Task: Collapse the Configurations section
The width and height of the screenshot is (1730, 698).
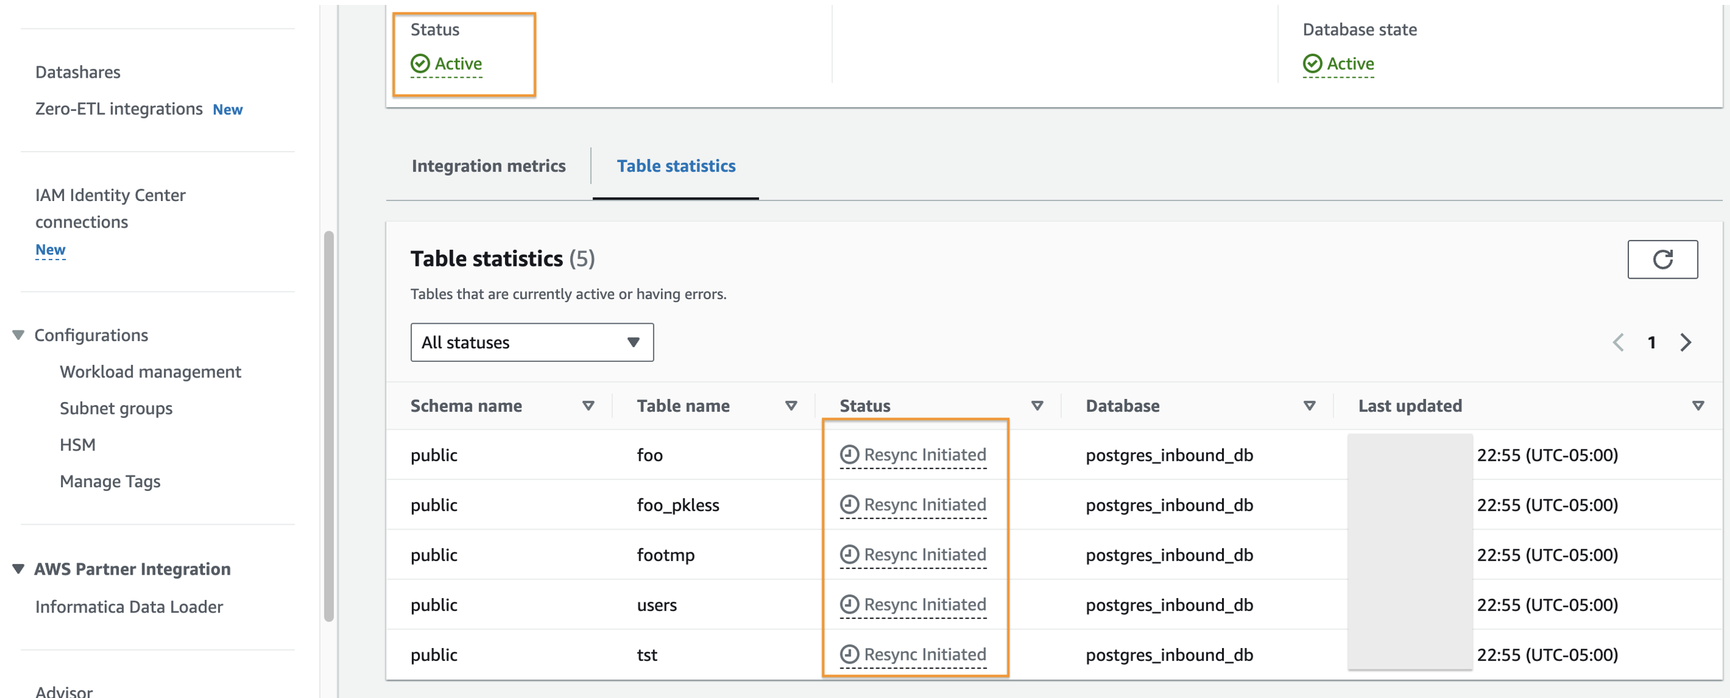Action: tap(18, 335)
